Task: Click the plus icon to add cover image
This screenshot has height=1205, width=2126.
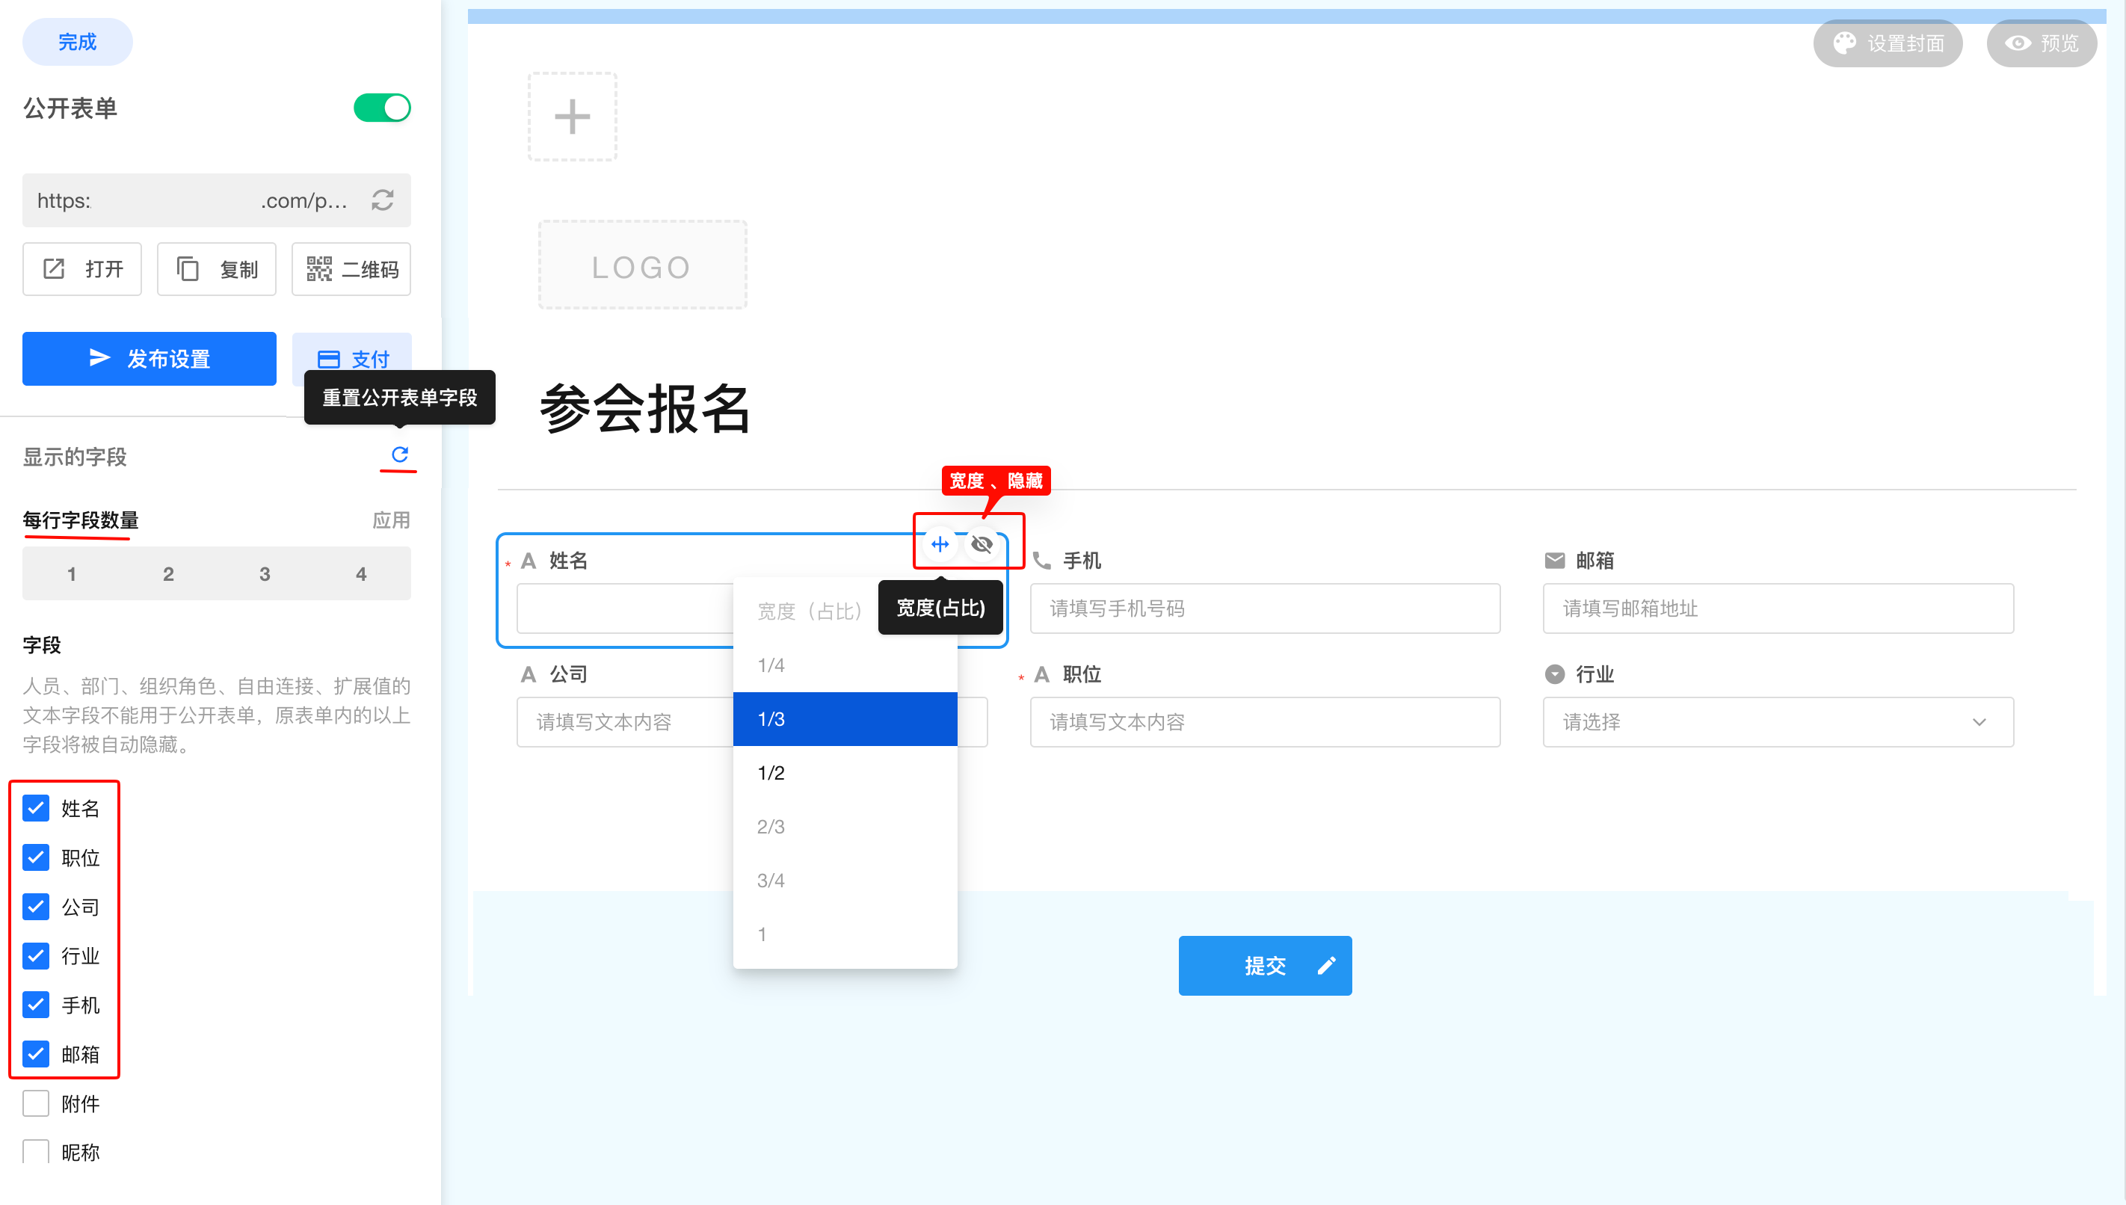Action: [572, 117]
